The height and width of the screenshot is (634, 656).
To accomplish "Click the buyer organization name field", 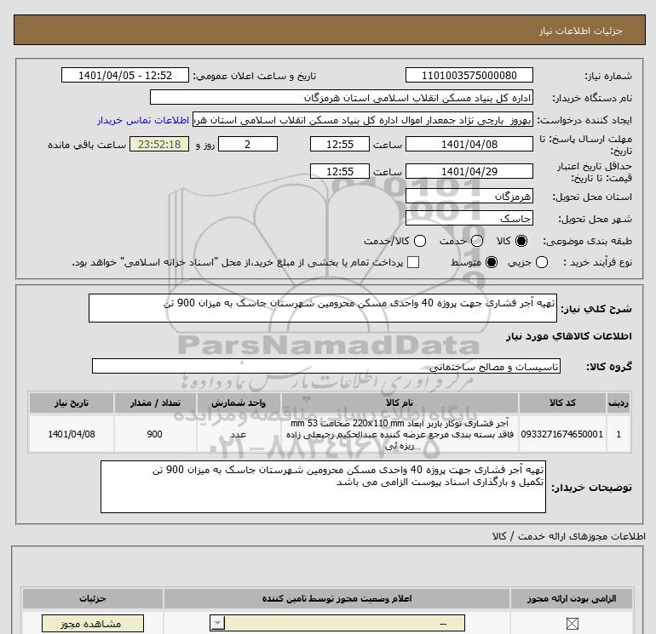I will 342,97.
